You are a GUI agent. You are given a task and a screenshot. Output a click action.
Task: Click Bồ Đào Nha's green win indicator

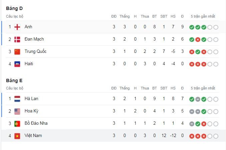pyautogui.click(x=198, y=124)
